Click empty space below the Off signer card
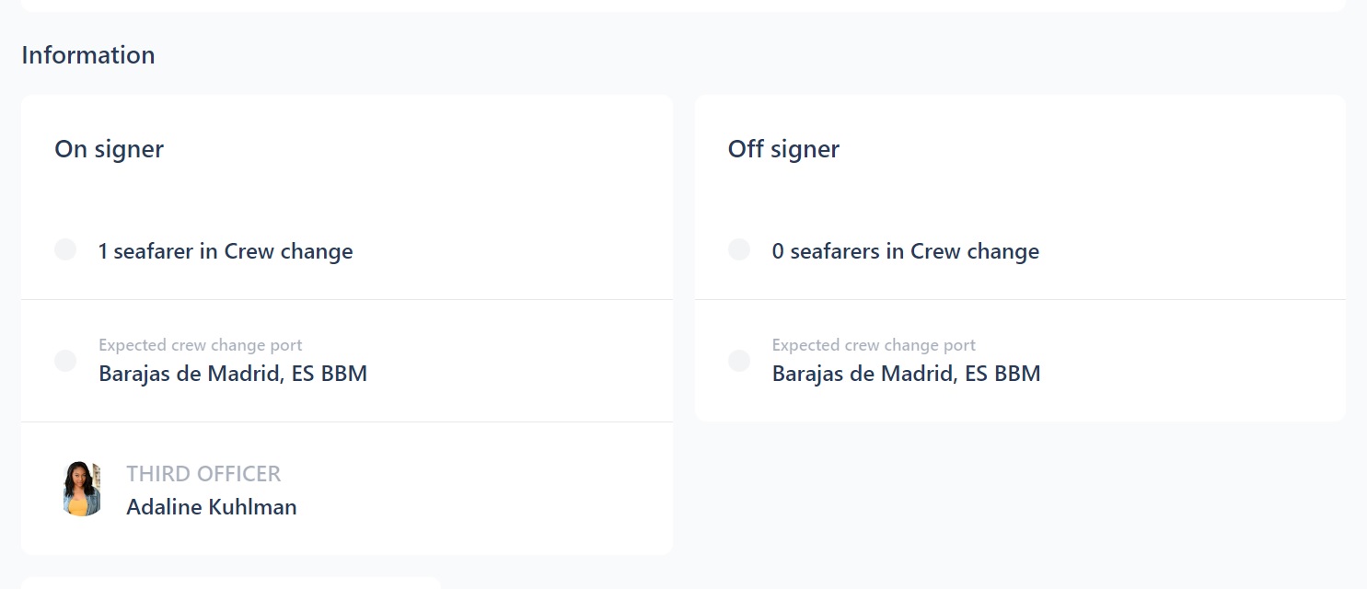Viewport: 1367px width, 589px height. click(x=1020, y=497)
